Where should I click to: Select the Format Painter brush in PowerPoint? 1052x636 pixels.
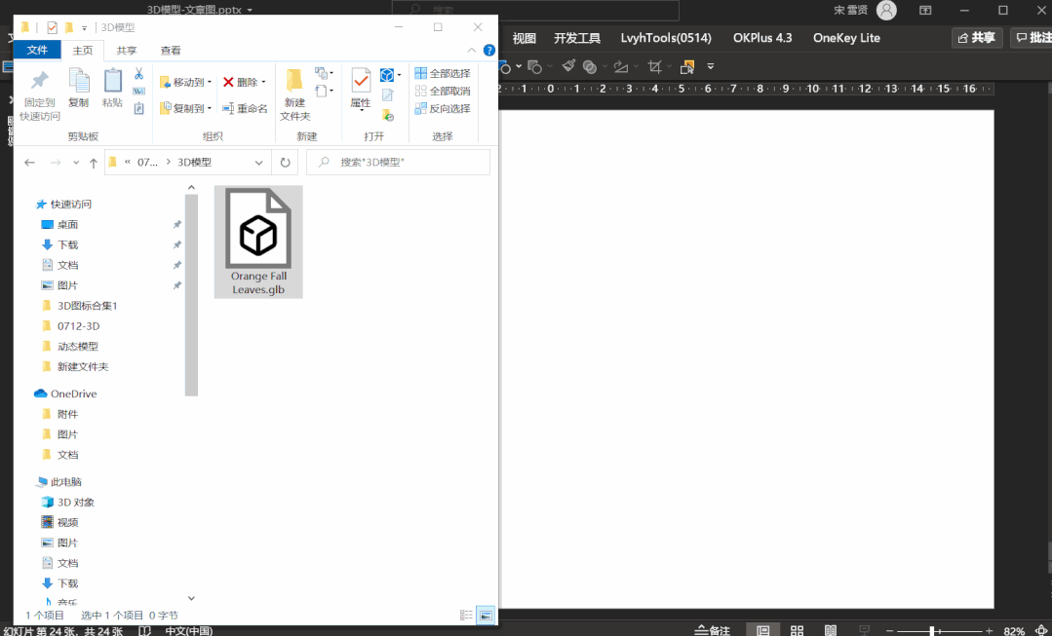coord(568,66)
